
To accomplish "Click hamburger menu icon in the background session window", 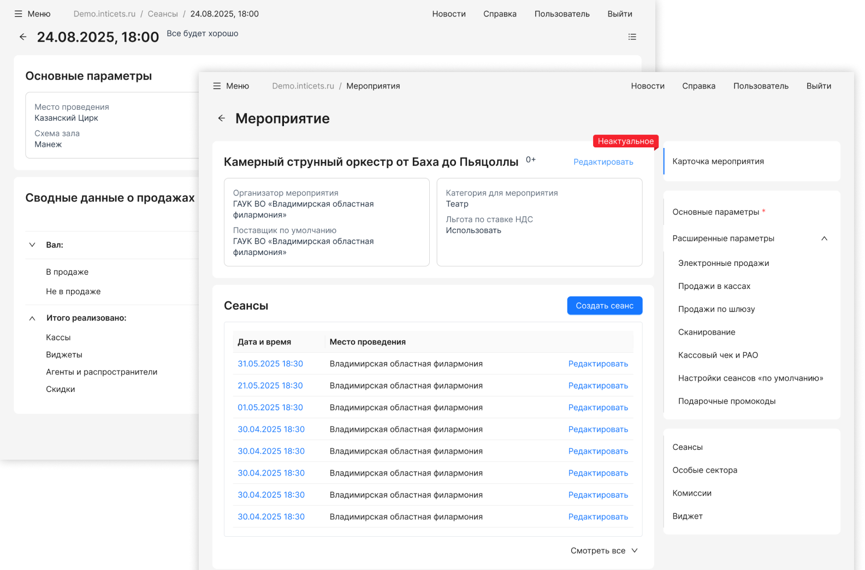I will 19,14.
